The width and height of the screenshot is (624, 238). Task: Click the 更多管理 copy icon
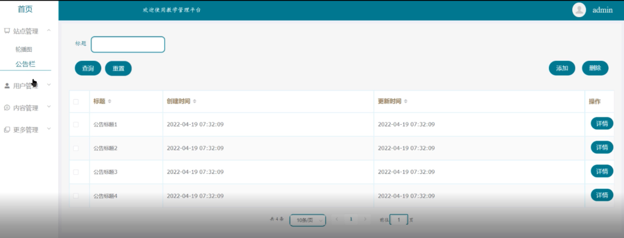[x=7, y=130]
